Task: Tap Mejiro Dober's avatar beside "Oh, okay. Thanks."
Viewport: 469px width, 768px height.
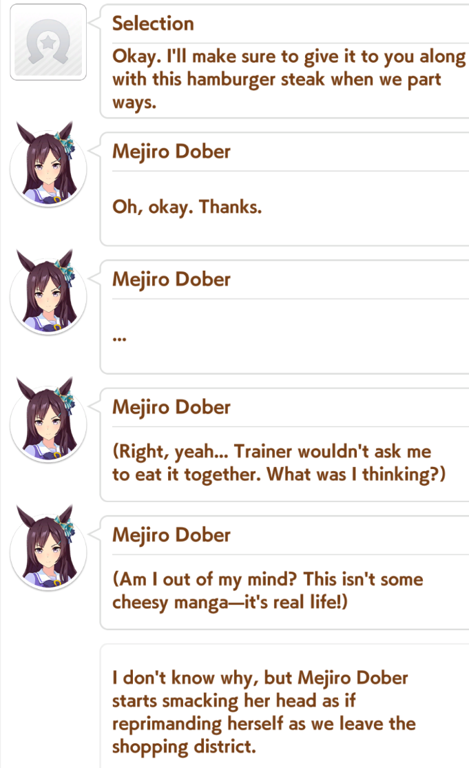Action: coord(48,164)
